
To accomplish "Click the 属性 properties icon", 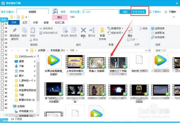I will [130, 30].
